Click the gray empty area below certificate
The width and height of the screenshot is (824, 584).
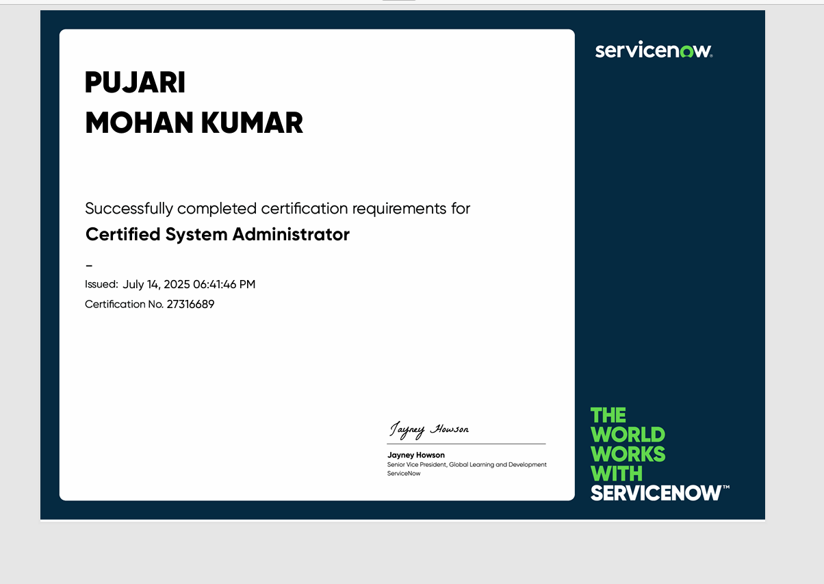(x=411, y=553)
